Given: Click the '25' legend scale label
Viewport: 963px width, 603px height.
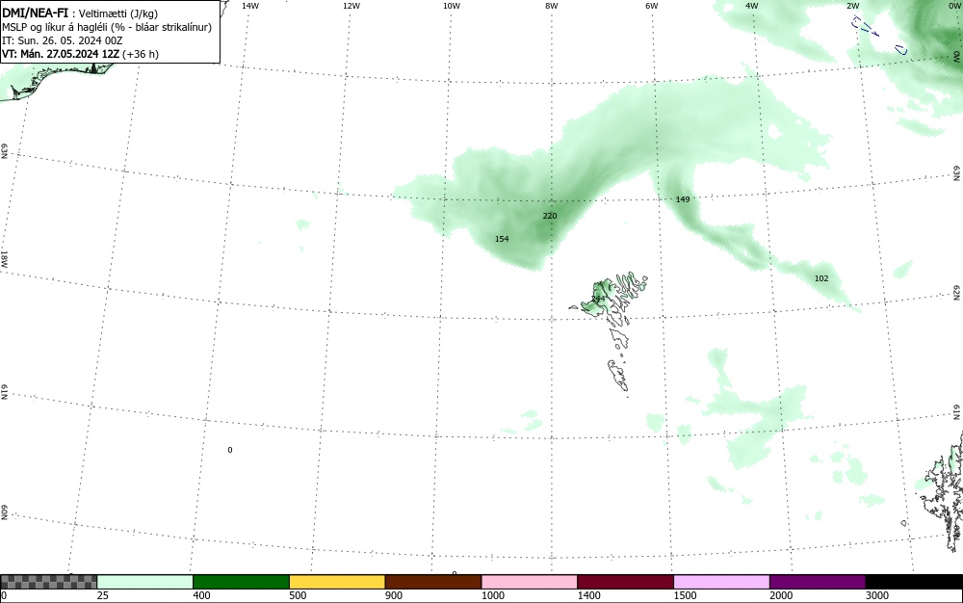Looking at the screenshot, I should tap(103, 595).
